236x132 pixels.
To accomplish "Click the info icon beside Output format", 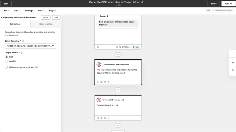I will point(22,53).
